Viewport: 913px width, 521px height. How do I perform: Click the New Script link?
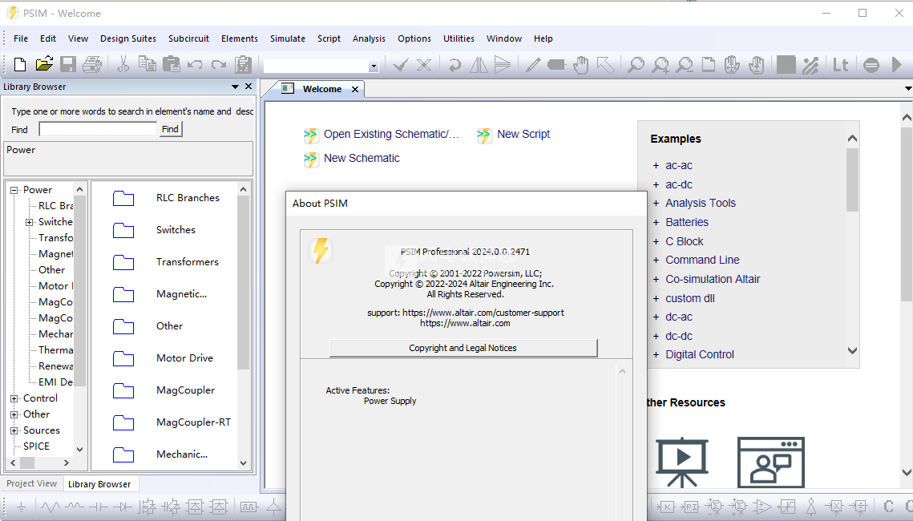click(x=523, y=135)
